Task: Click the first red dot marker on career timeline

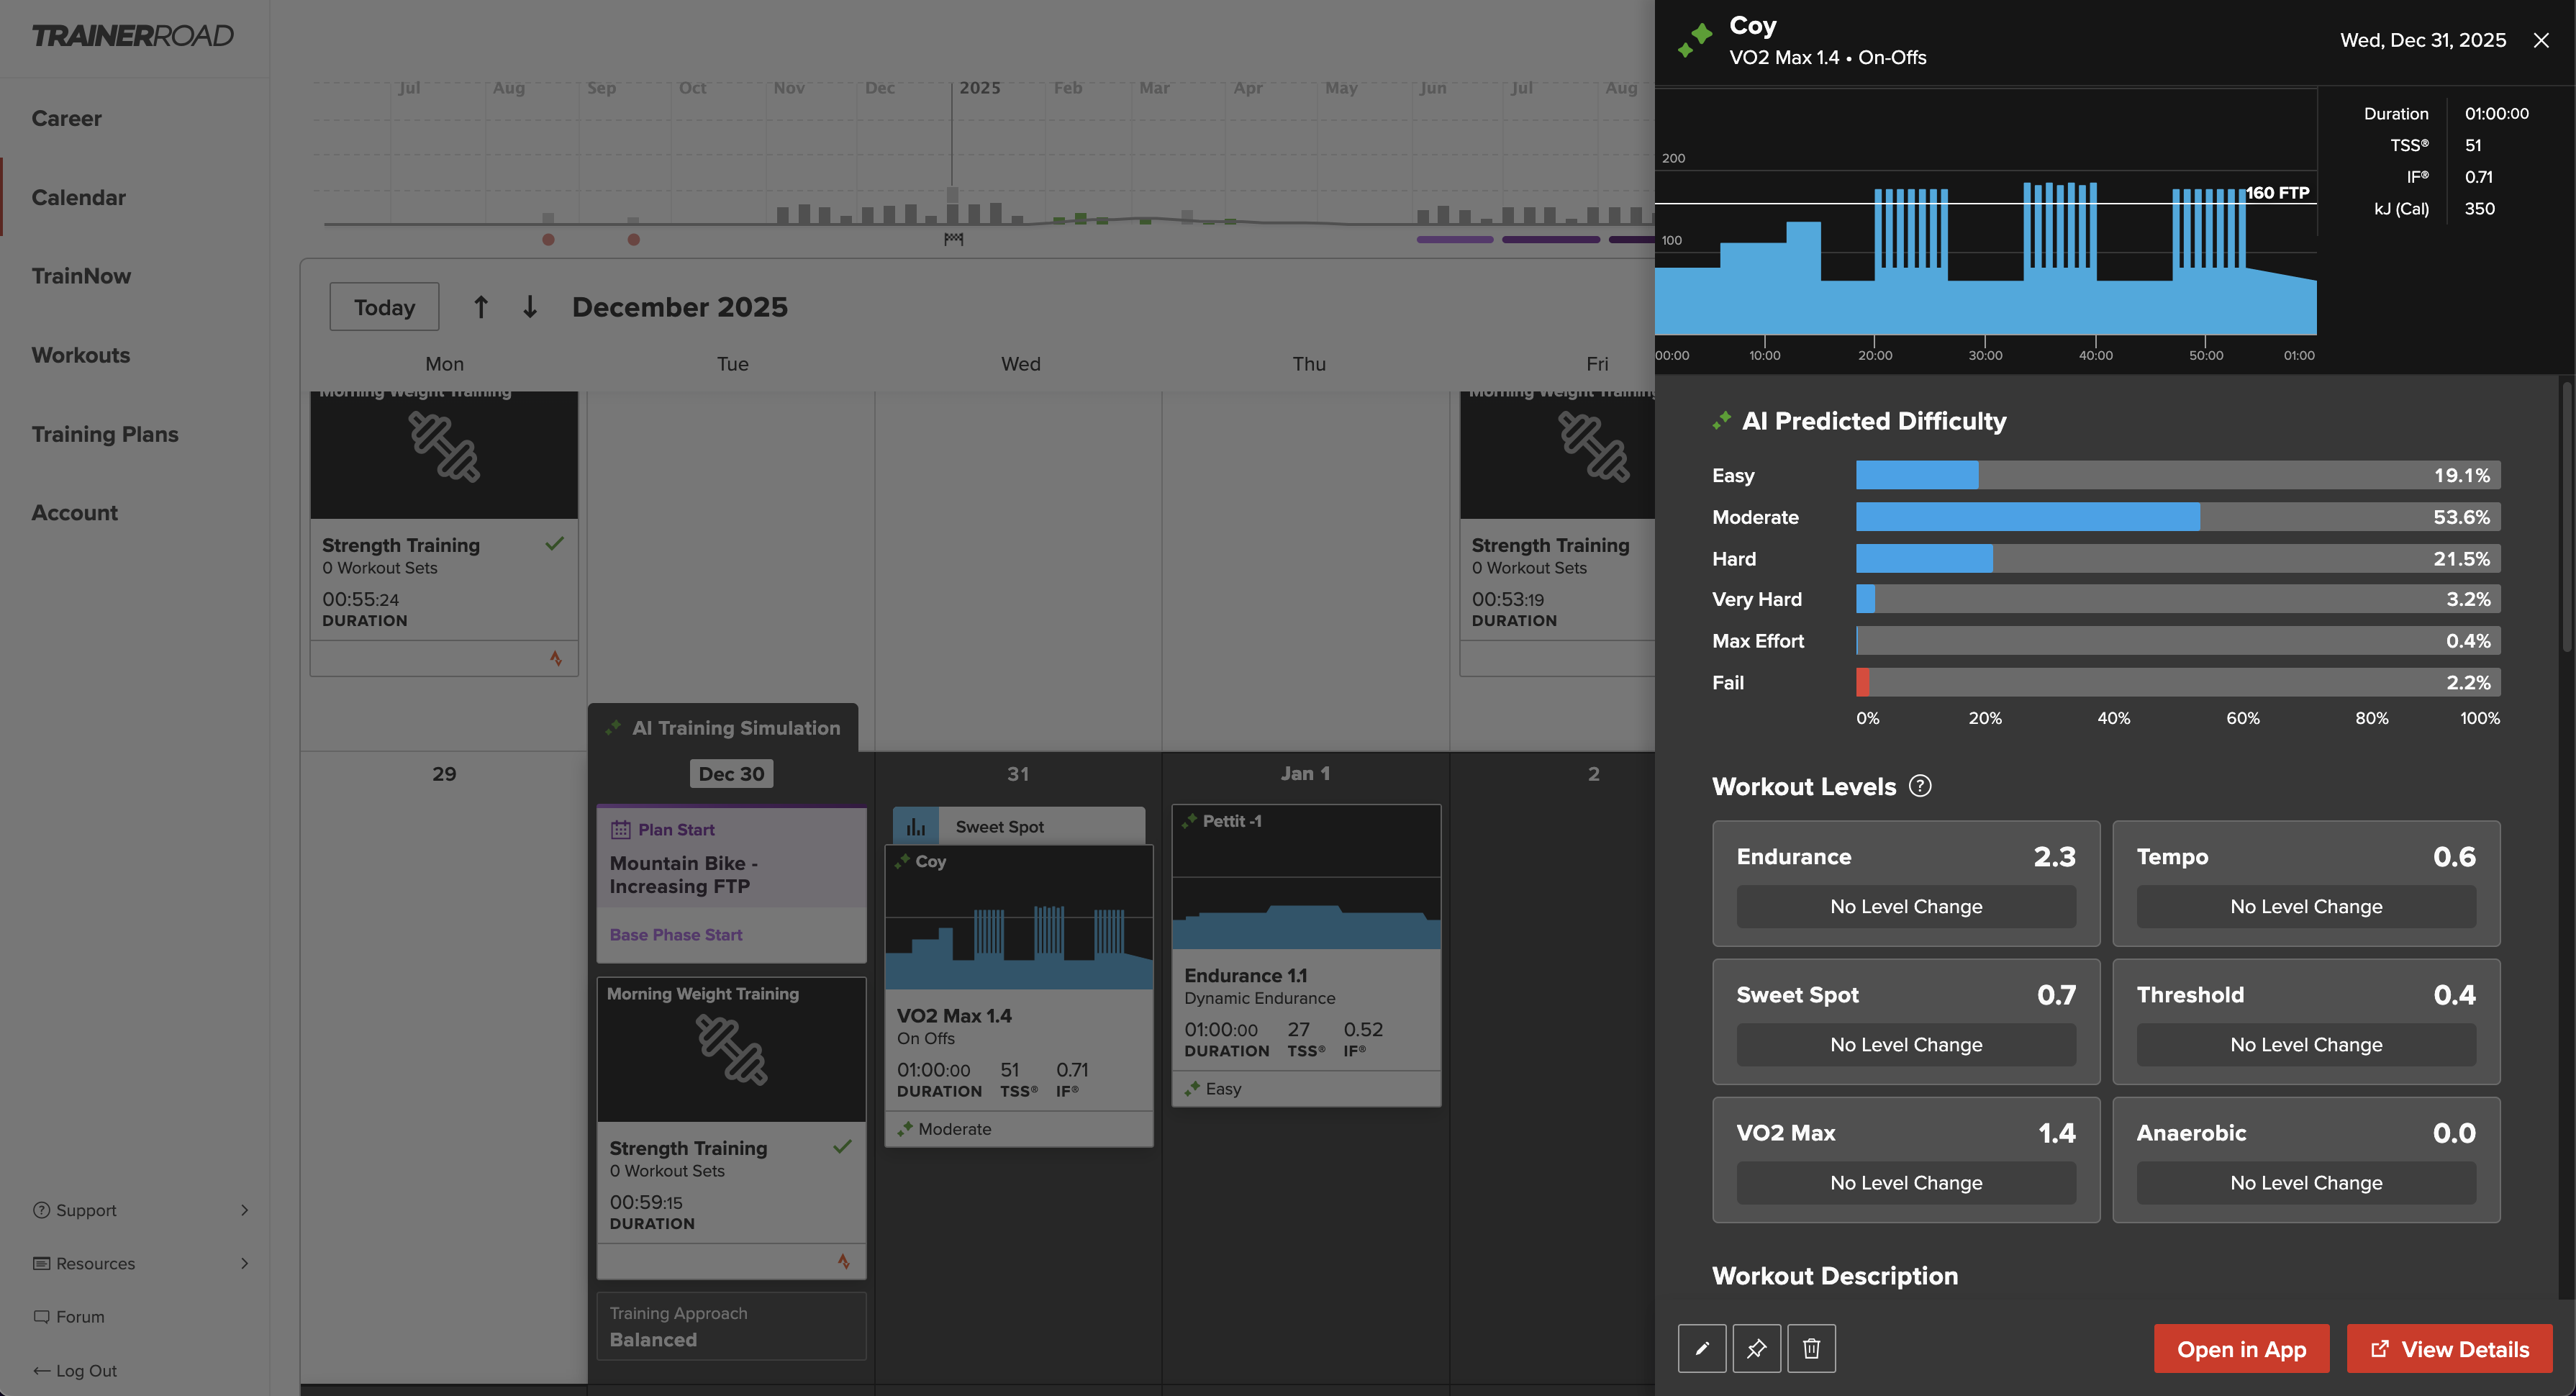Action: [548, 239]
